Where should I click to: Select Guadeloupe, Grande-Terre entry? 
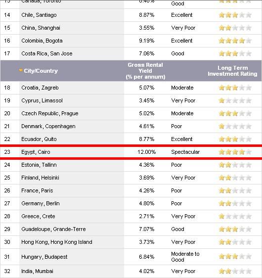coord(53,229)
